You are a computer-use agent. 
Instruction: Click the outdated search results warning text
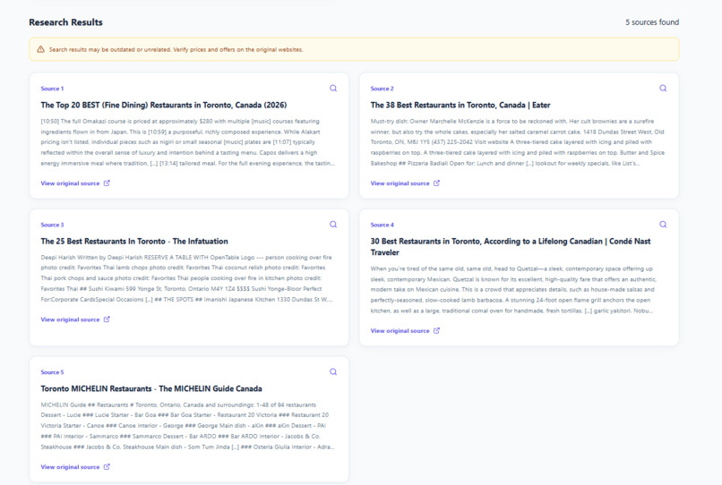[176, 49]
